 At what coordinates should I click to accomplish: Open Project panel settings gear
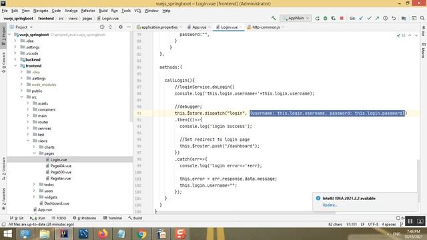[x=121, y=27]
